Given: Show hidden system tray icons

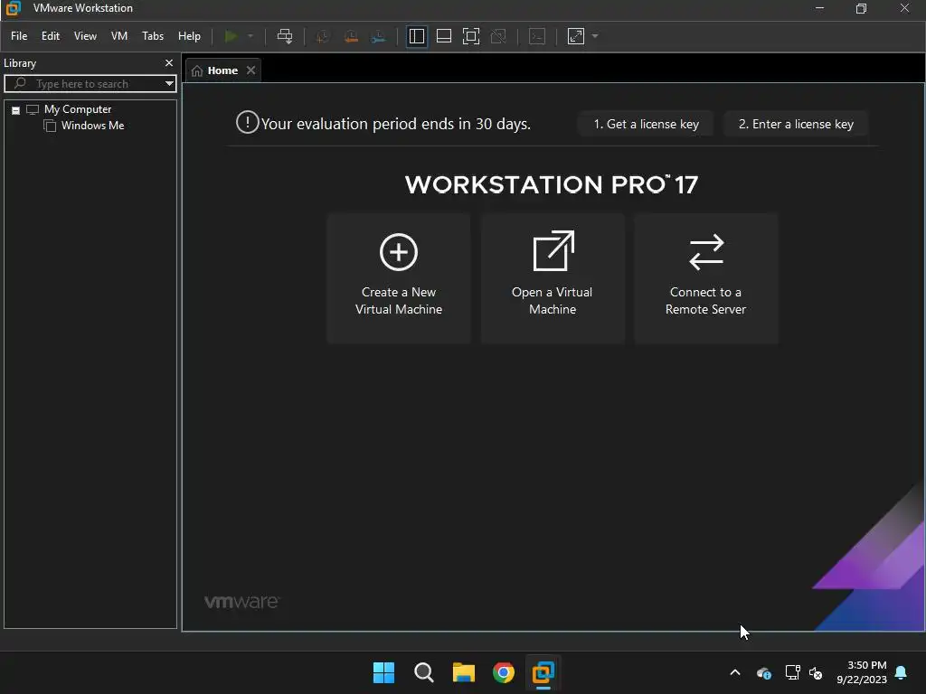Looking at the screenshot, I should (x=735, y=672).
